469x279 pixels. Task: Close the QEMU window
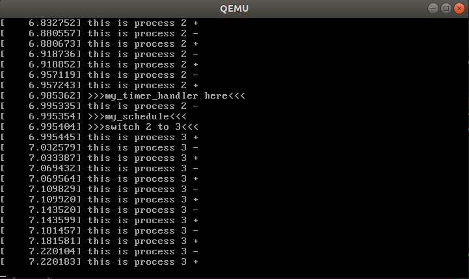[459, 8]
